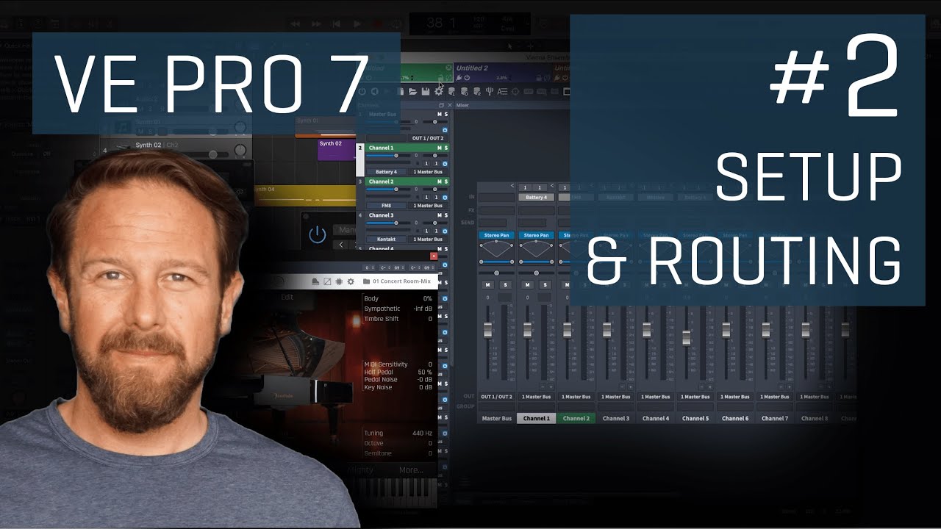Open Channel 1 OUT '1 Master Bus' in mixer
Viewport: 941px width, 529px height.
[537, 397]
